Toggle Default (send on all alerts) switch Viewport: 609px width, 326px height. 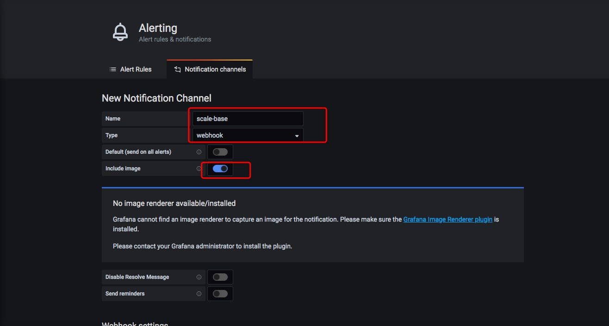[220, 152]
